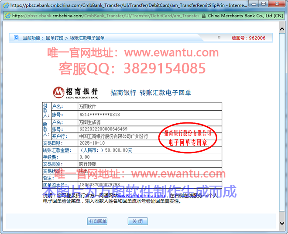Screen dimensions: 288x234
Task: Click fee value 0.00 cell
Action: coord(150,157)
